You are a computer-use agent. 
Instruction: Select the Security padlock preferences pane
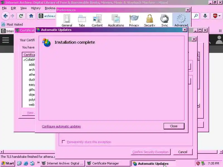(x=150, y=20)
